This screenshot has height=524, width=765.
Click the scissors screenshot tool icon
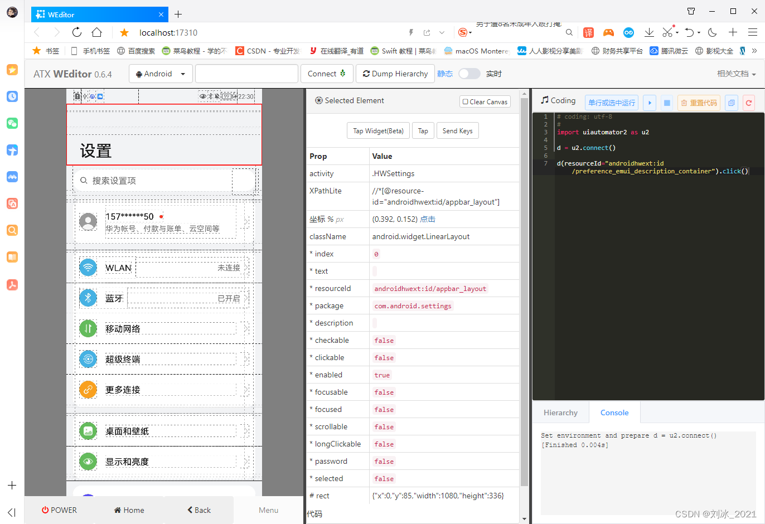pyautogui.click(x=667, y=32)
